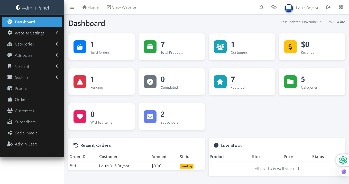349x184 pixels.
Task: Click the shield icon next to Admin Panel
Action: point(18,7)
